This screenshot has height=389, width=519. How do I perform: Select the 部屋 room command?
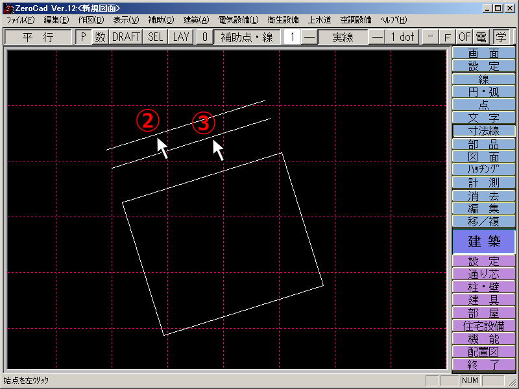pos(483,313)
